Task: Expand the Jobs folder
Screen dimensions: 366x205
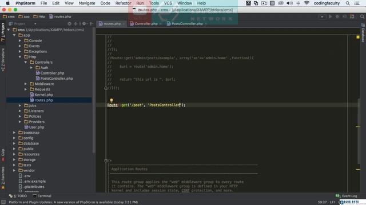Action: tap(20, 105)
